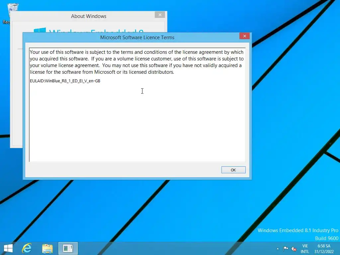Open the Action Center flag icon

coord(286,249)
